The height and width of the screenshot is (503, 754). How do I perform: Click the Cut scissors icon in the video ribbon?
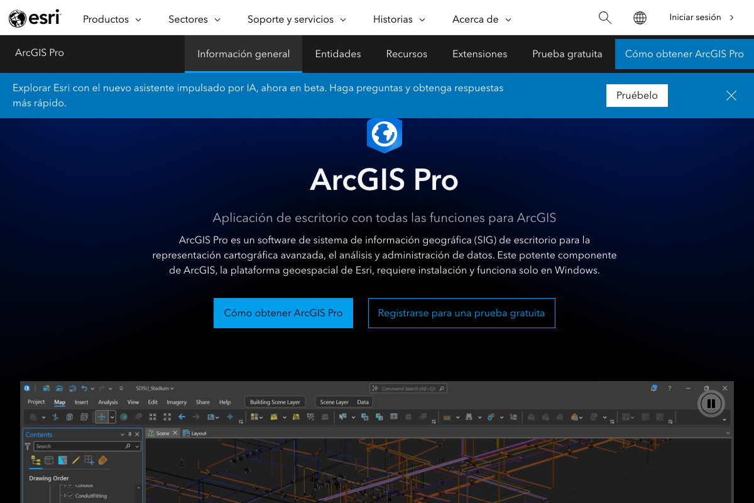point(55,416)
